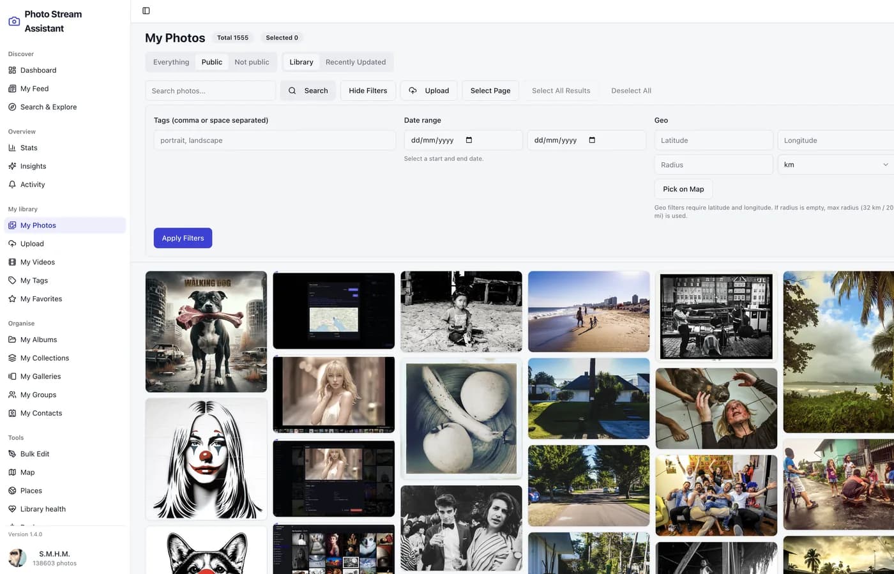Click the My Contacts icon
This screenshot has width=894, height=574.
click(12, 413)
